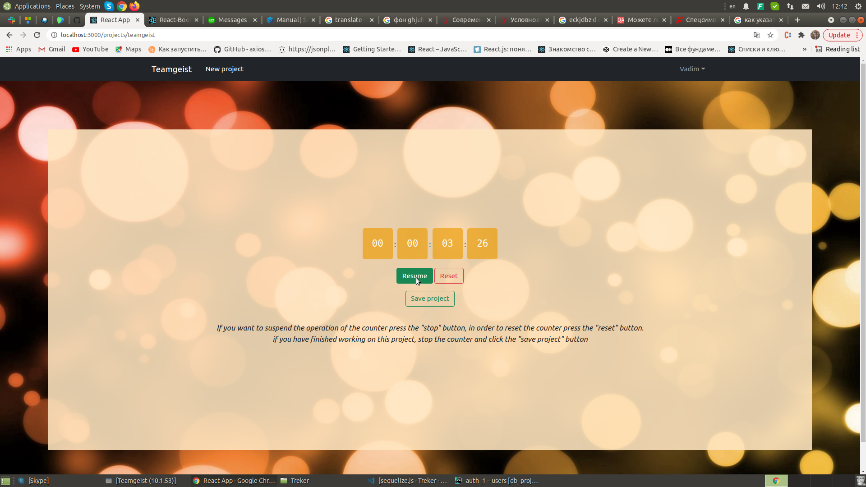Screen dimensions: 866x487
Task: Open Skype from the top panel
Action: pos(108,6)
